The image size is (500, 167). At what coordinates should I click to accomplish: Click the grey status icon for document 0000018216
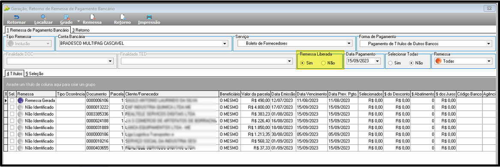click(21, 141)
